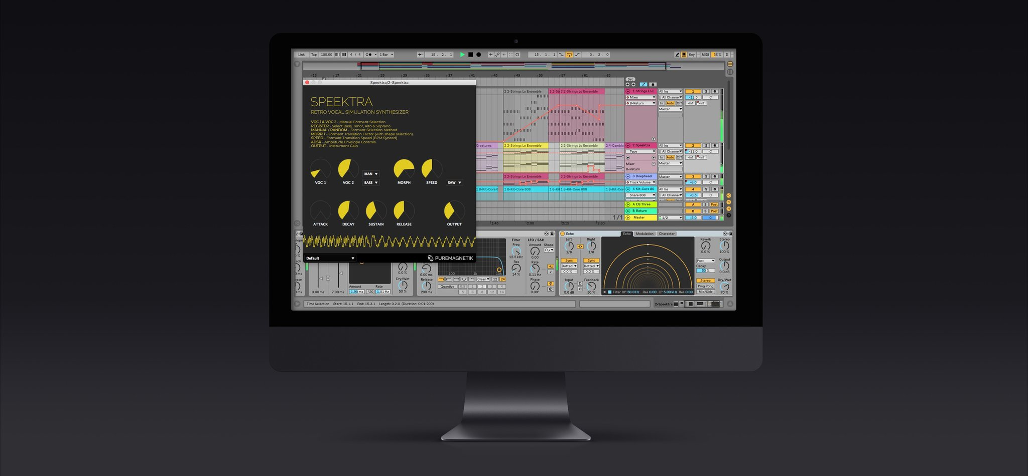Toggle the blue automation mode button

click(x=644, y=85)
